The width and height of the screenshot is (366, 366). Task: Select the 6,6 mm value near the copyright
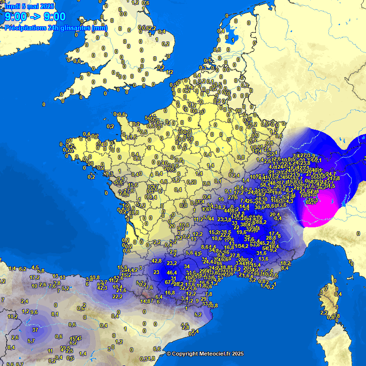click(157, 349)
